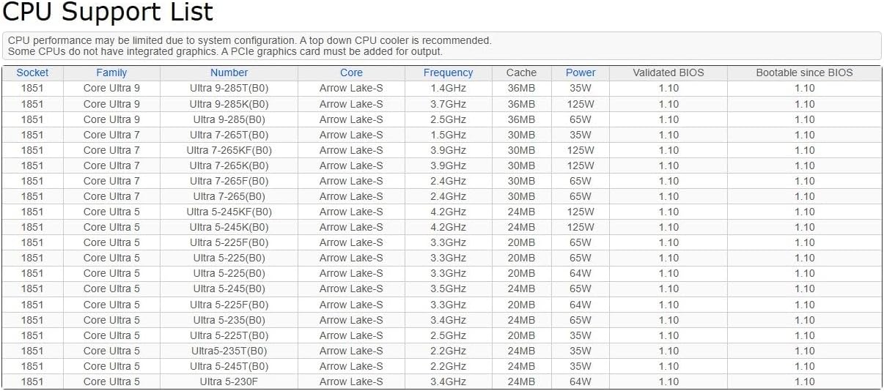Sort the table by the Socket column header

pos(32,72)
